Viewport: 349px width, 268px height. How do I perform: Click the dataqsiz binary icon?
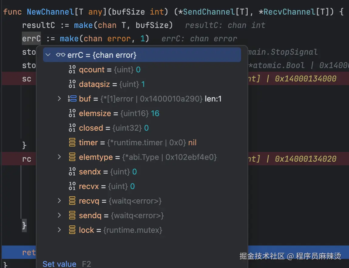(72, 84)
